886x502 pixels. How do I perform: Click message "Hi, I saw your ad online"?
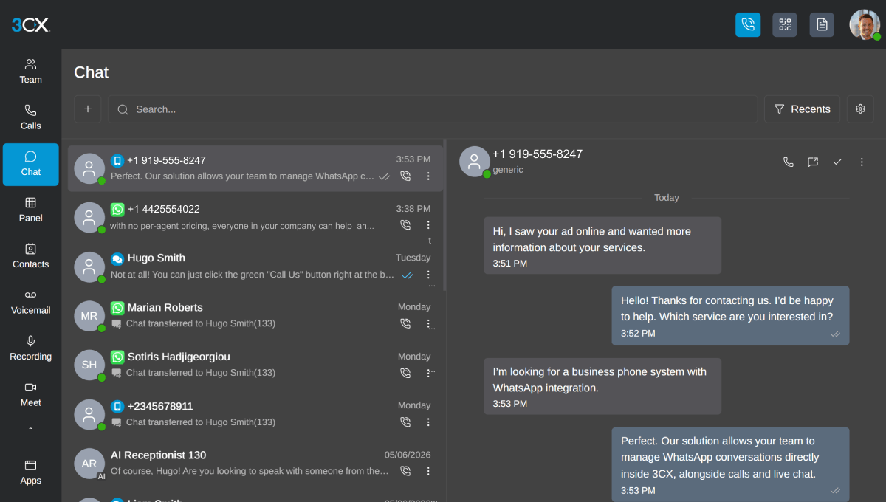pos(602,246)
